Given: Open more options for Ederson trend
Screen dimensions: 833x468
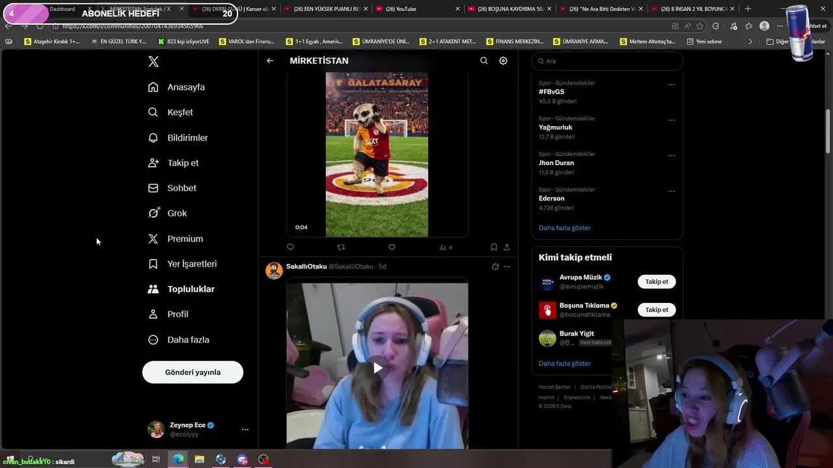Looking at the screenshot, I should (x=672, y=192).
